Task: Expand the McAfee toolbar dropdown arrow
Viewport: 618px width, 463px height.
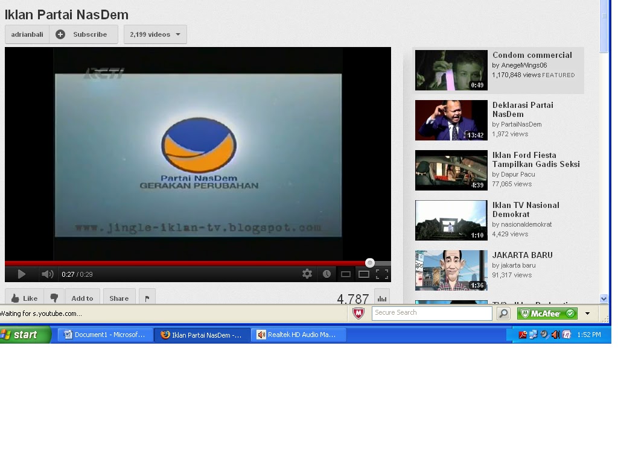Action: [588, 313]
